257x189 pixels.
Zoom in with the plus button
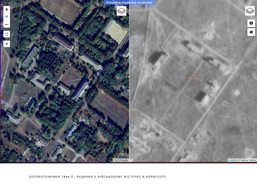(6, 10)
